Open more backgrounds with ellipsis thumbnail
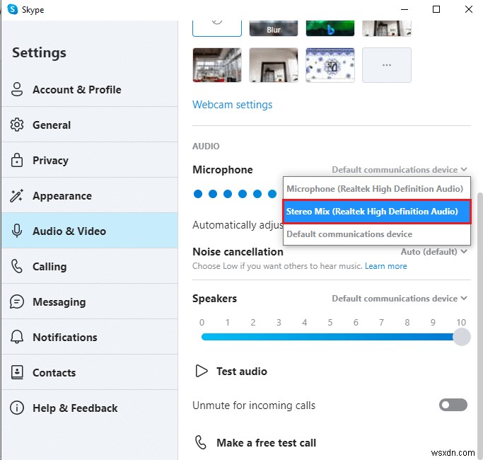483x460 pixels. click(x=386, y=65)
